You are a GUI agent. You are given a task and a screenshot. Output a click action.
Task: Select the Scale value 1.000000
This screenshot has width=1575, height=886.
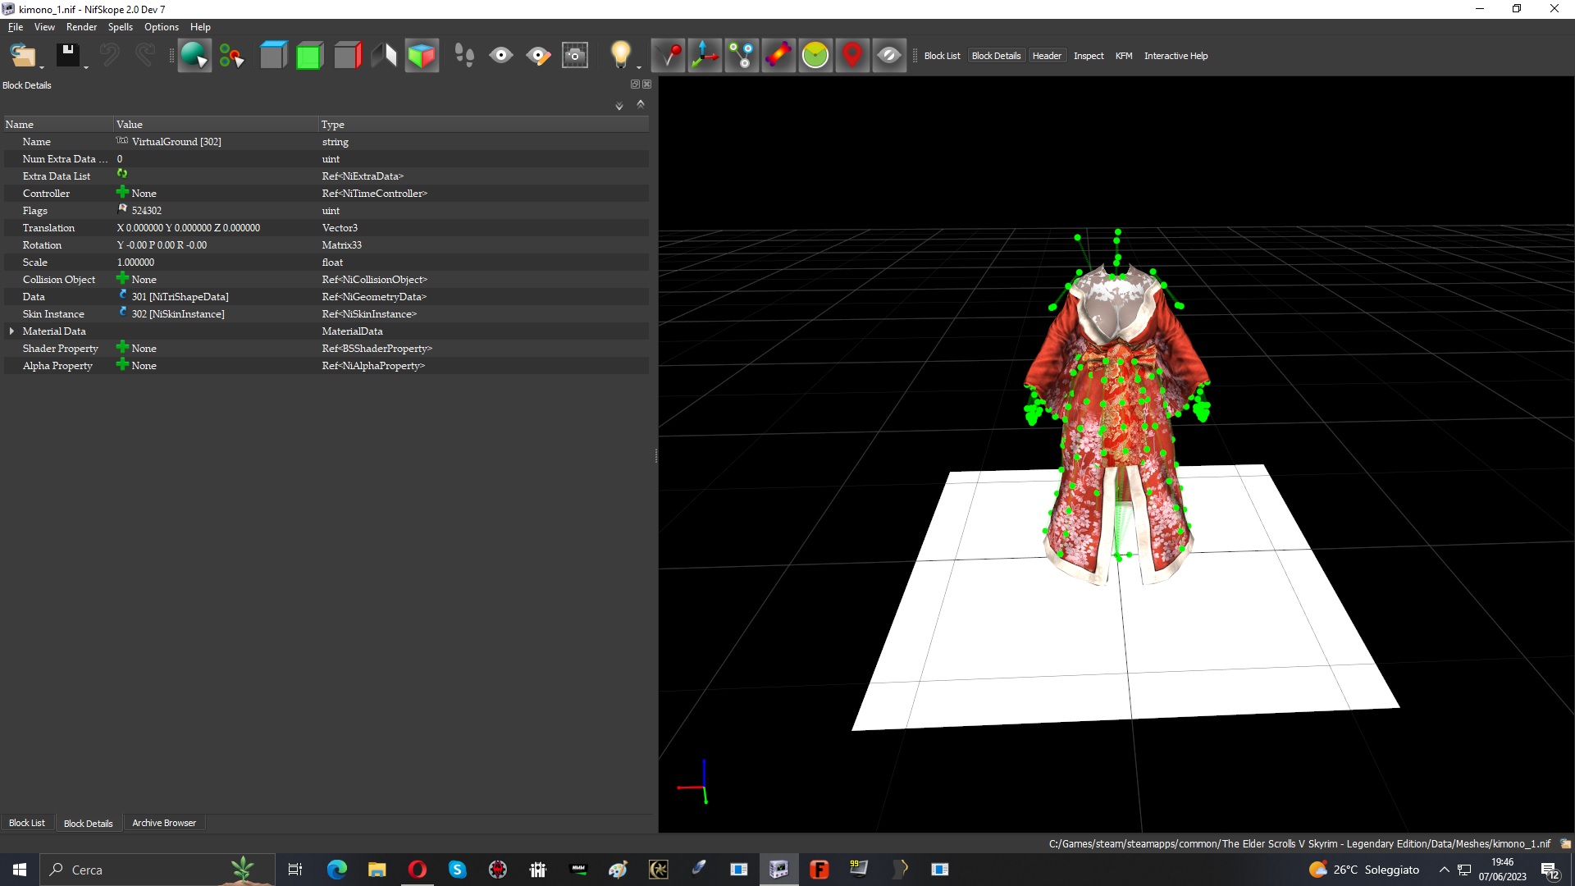[x=135, y=263]
